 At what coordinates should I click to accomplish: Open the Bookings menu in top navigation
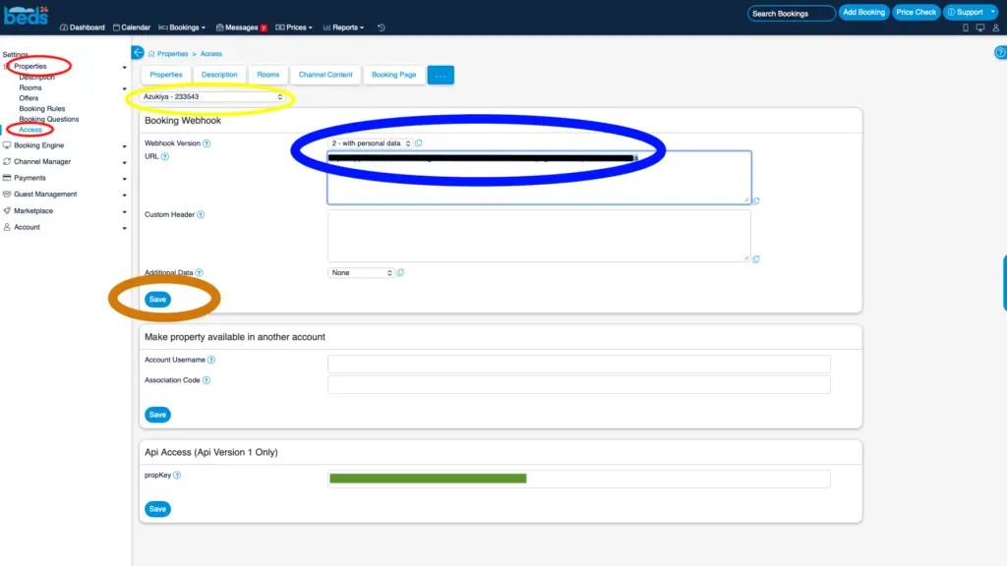[x=183, y=28]
